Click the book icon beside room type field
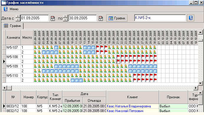 [190, 18]
